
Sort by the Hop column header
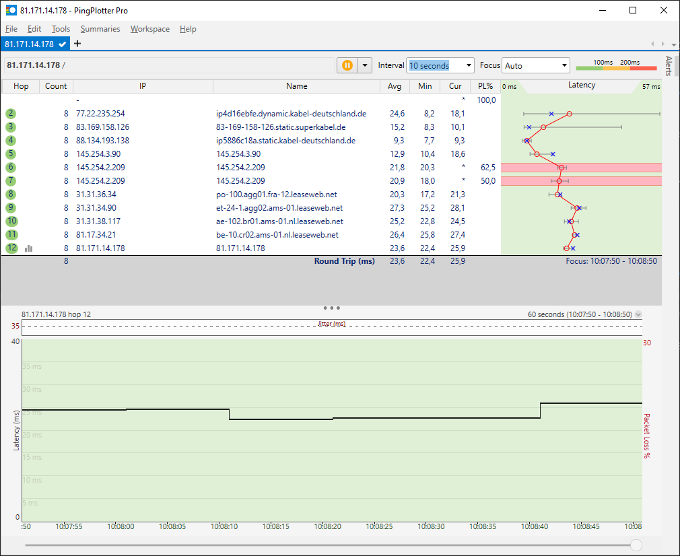[x=21, y=86]
